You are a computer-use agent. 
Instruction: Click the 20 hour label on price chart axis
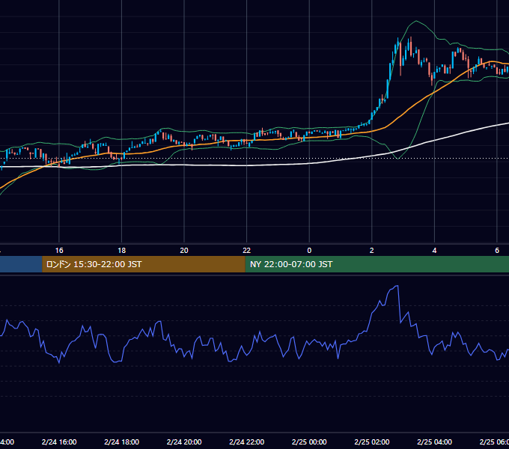tap(184, 250)
